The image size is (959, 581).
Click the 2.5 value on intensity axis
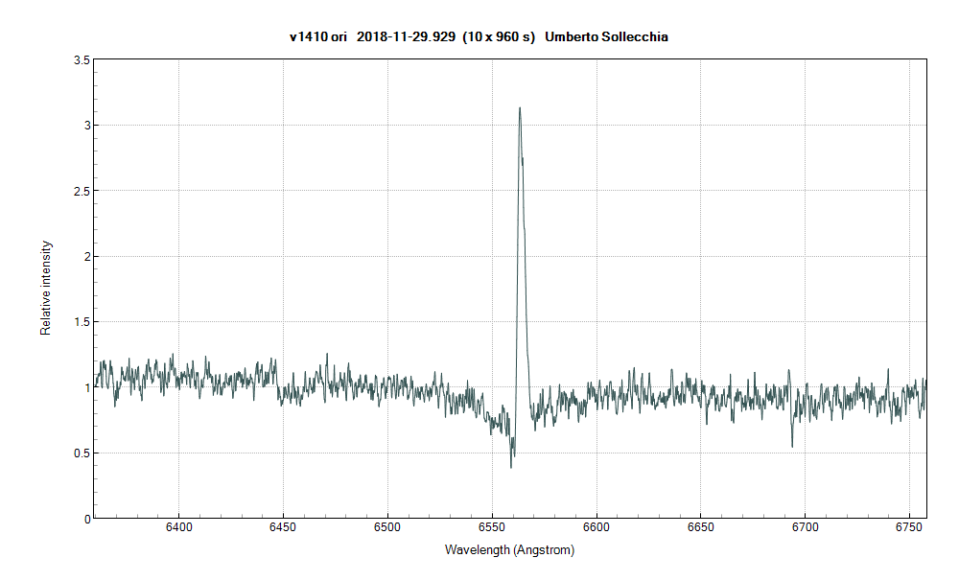(82, 191)
